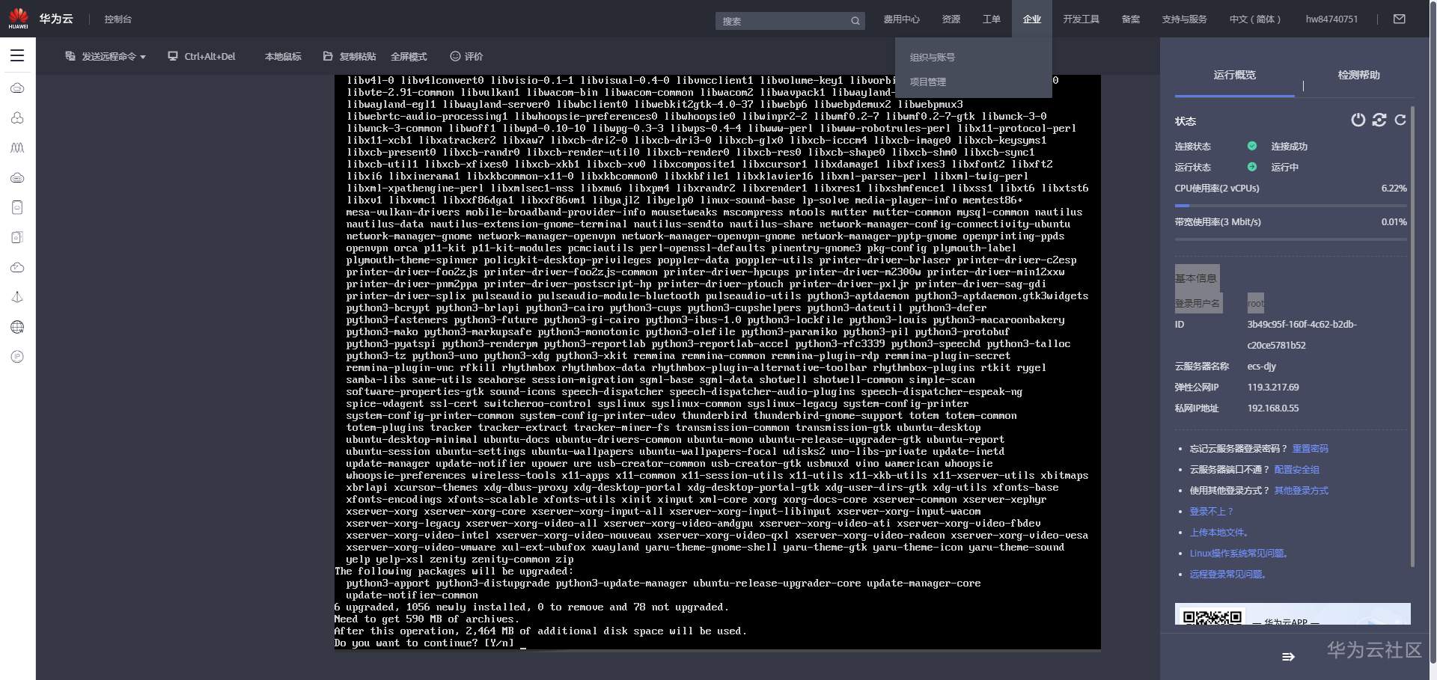Switch to the 运行概览 tab
This screenshot has height=680, width=1437.
click(x=1235, y=75)
